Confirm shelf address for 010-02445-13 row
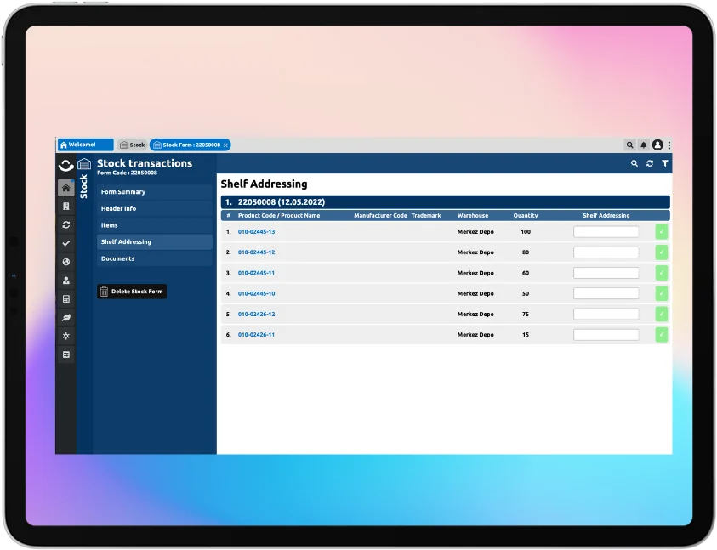The height and width of the screenshot is (550, 717). point(662,231)
